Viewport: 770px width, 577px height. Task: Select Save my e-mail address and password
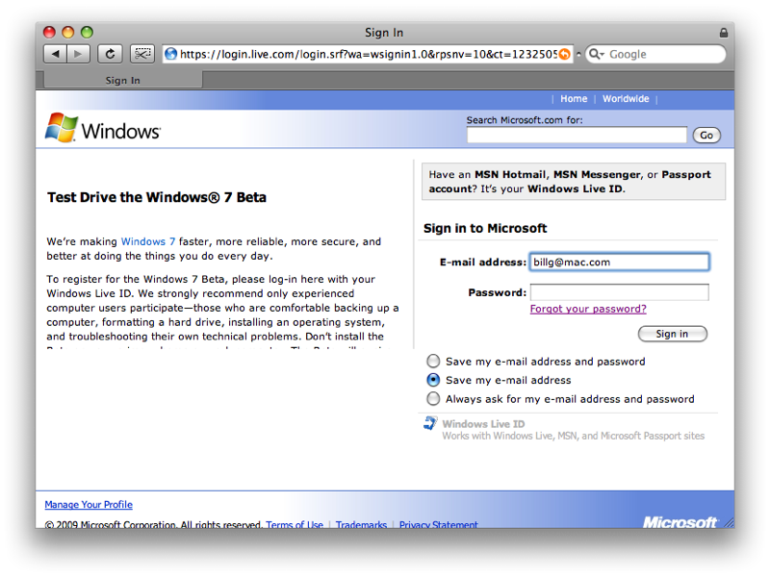tap(433, 362)
